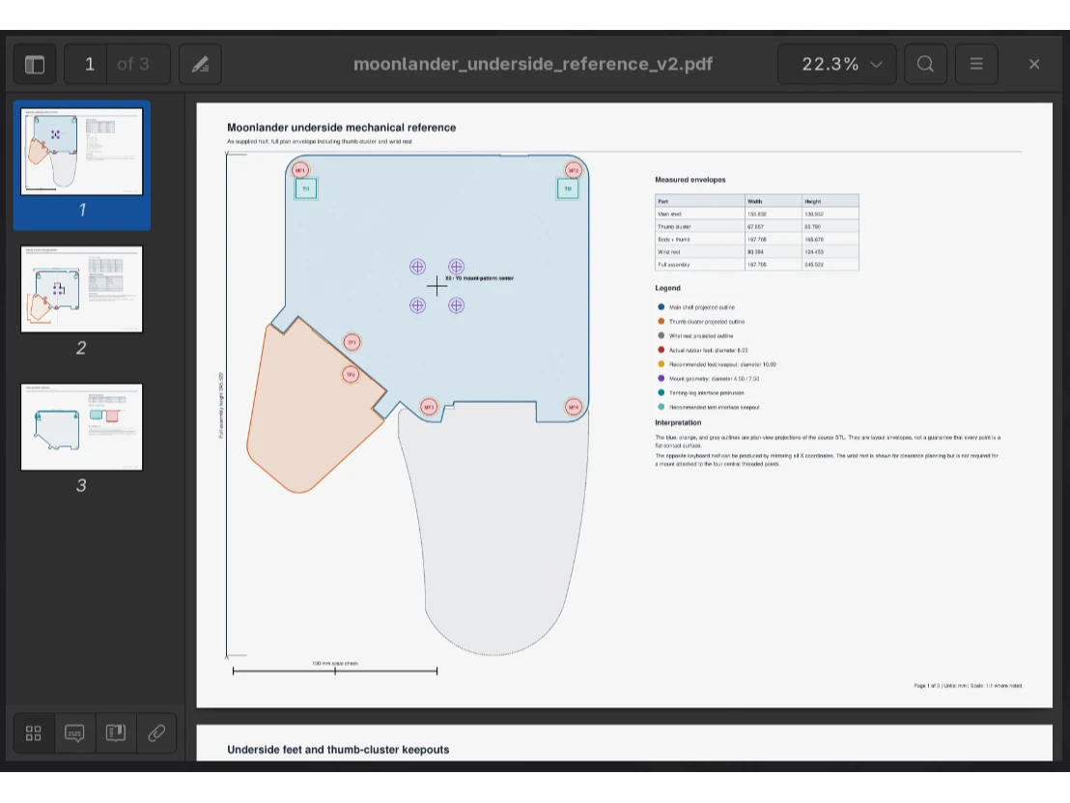The width and height of the screenshot is (1070, 803).
Task: Click the MF2 foot marker in drawing
Action: click(574, 170)
